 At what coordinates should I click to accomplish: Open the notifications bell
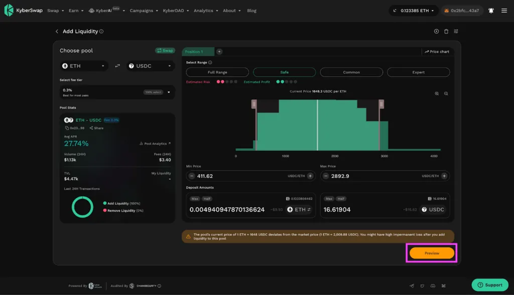click(491, 11)
